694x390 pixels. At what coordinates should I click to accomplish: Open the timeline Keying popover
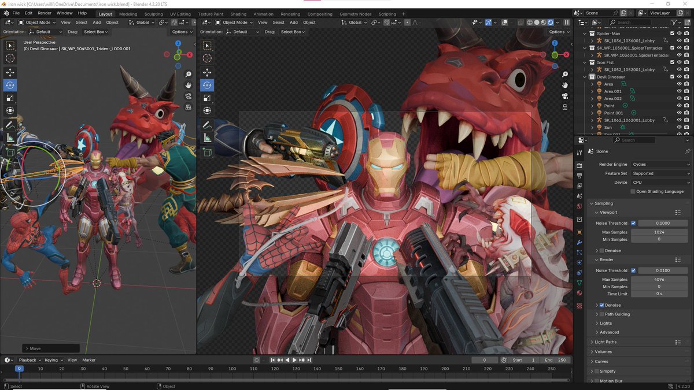tap(53, 360)
